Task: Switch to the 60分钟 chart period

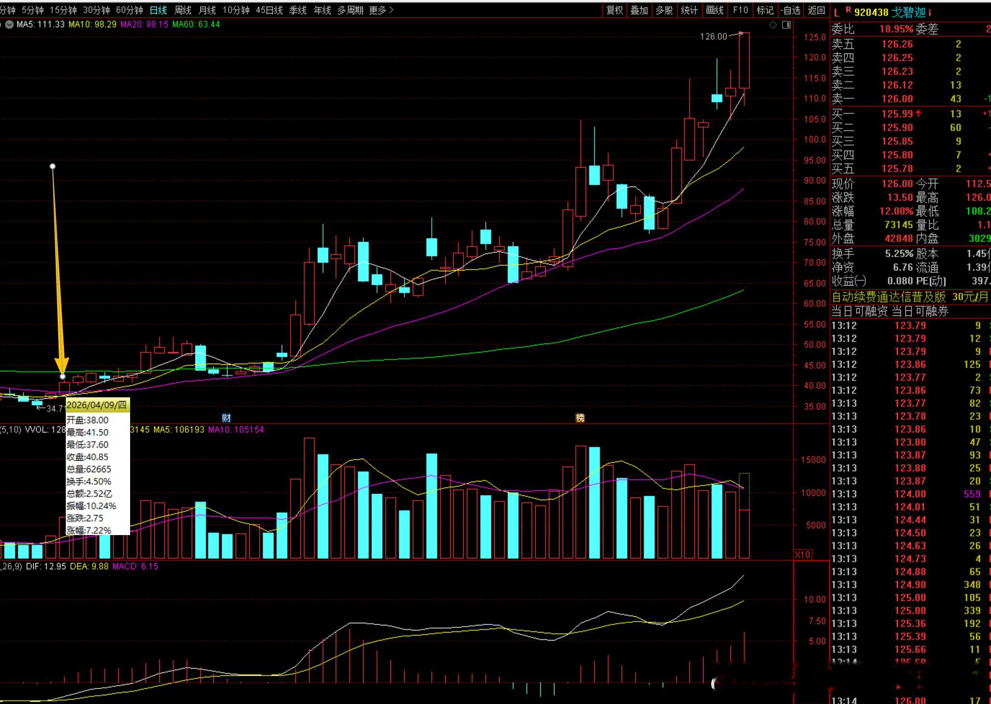Action: 129,10
